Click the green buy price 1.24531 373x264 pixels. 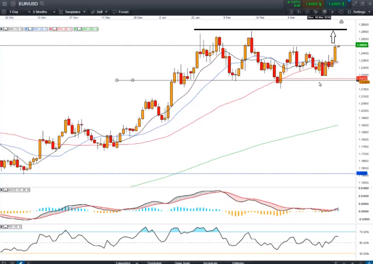pyautogui.click(x=334, y=4)
